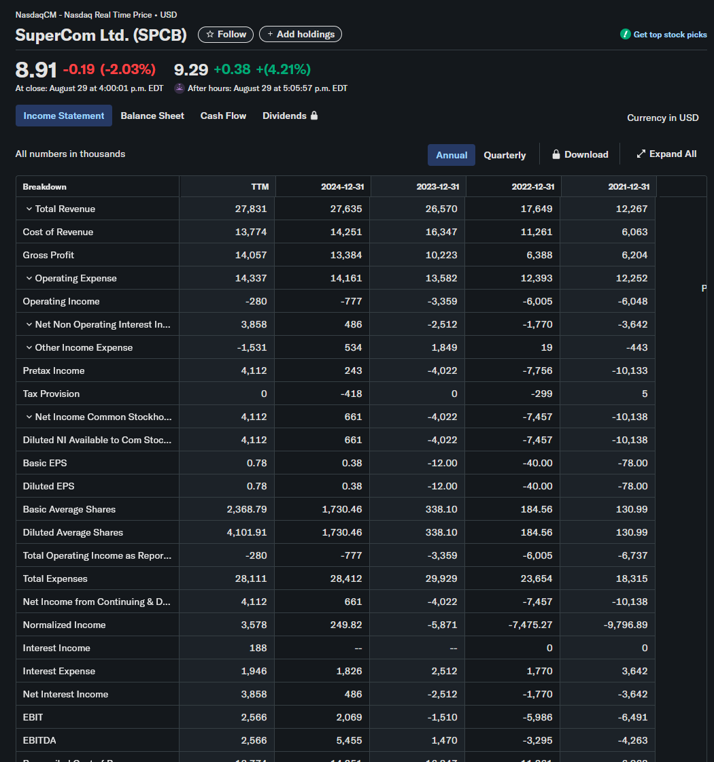
Task: Click the Pretax Income row label
Action: [54, 370]
